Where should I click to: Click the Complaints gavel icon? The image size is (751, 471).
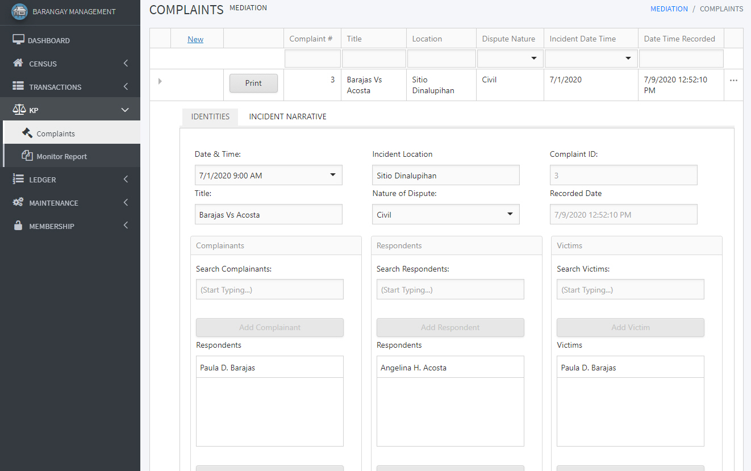click(27, 133)
